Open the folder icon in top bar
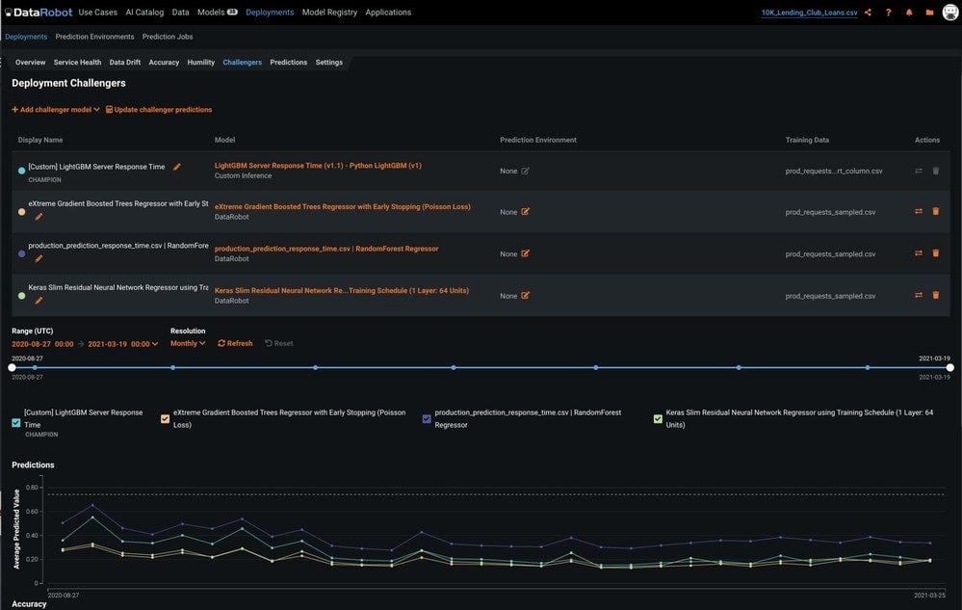The height and width of the screenshot is (610, 962). 929,13
